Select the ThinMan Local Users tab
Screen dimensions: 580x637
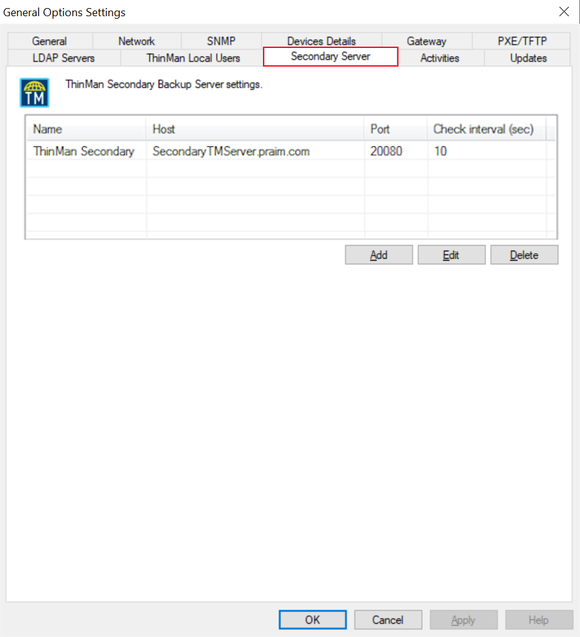click(x=193, y=58)
